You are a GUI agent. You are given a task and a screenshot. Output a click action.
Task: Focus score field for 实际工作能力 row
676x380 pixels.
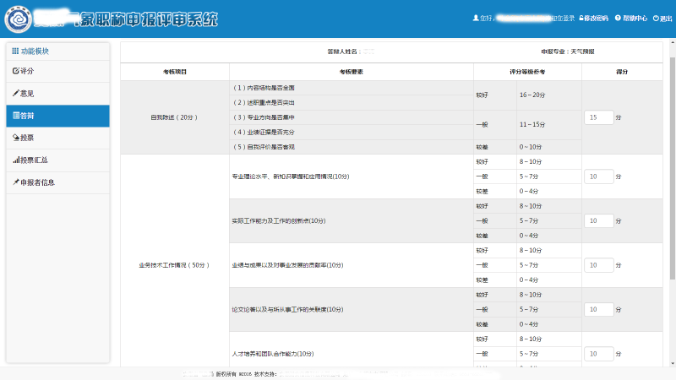598,220
